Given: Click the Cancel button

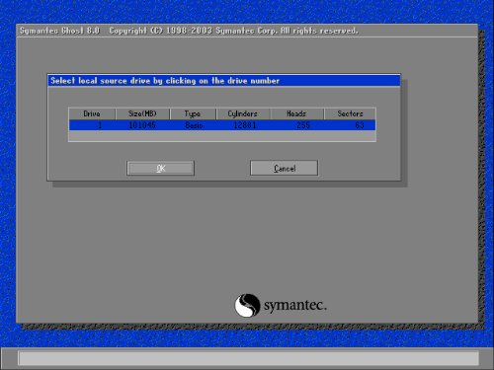Looking at the screenshot, I should tap(284, 168).
